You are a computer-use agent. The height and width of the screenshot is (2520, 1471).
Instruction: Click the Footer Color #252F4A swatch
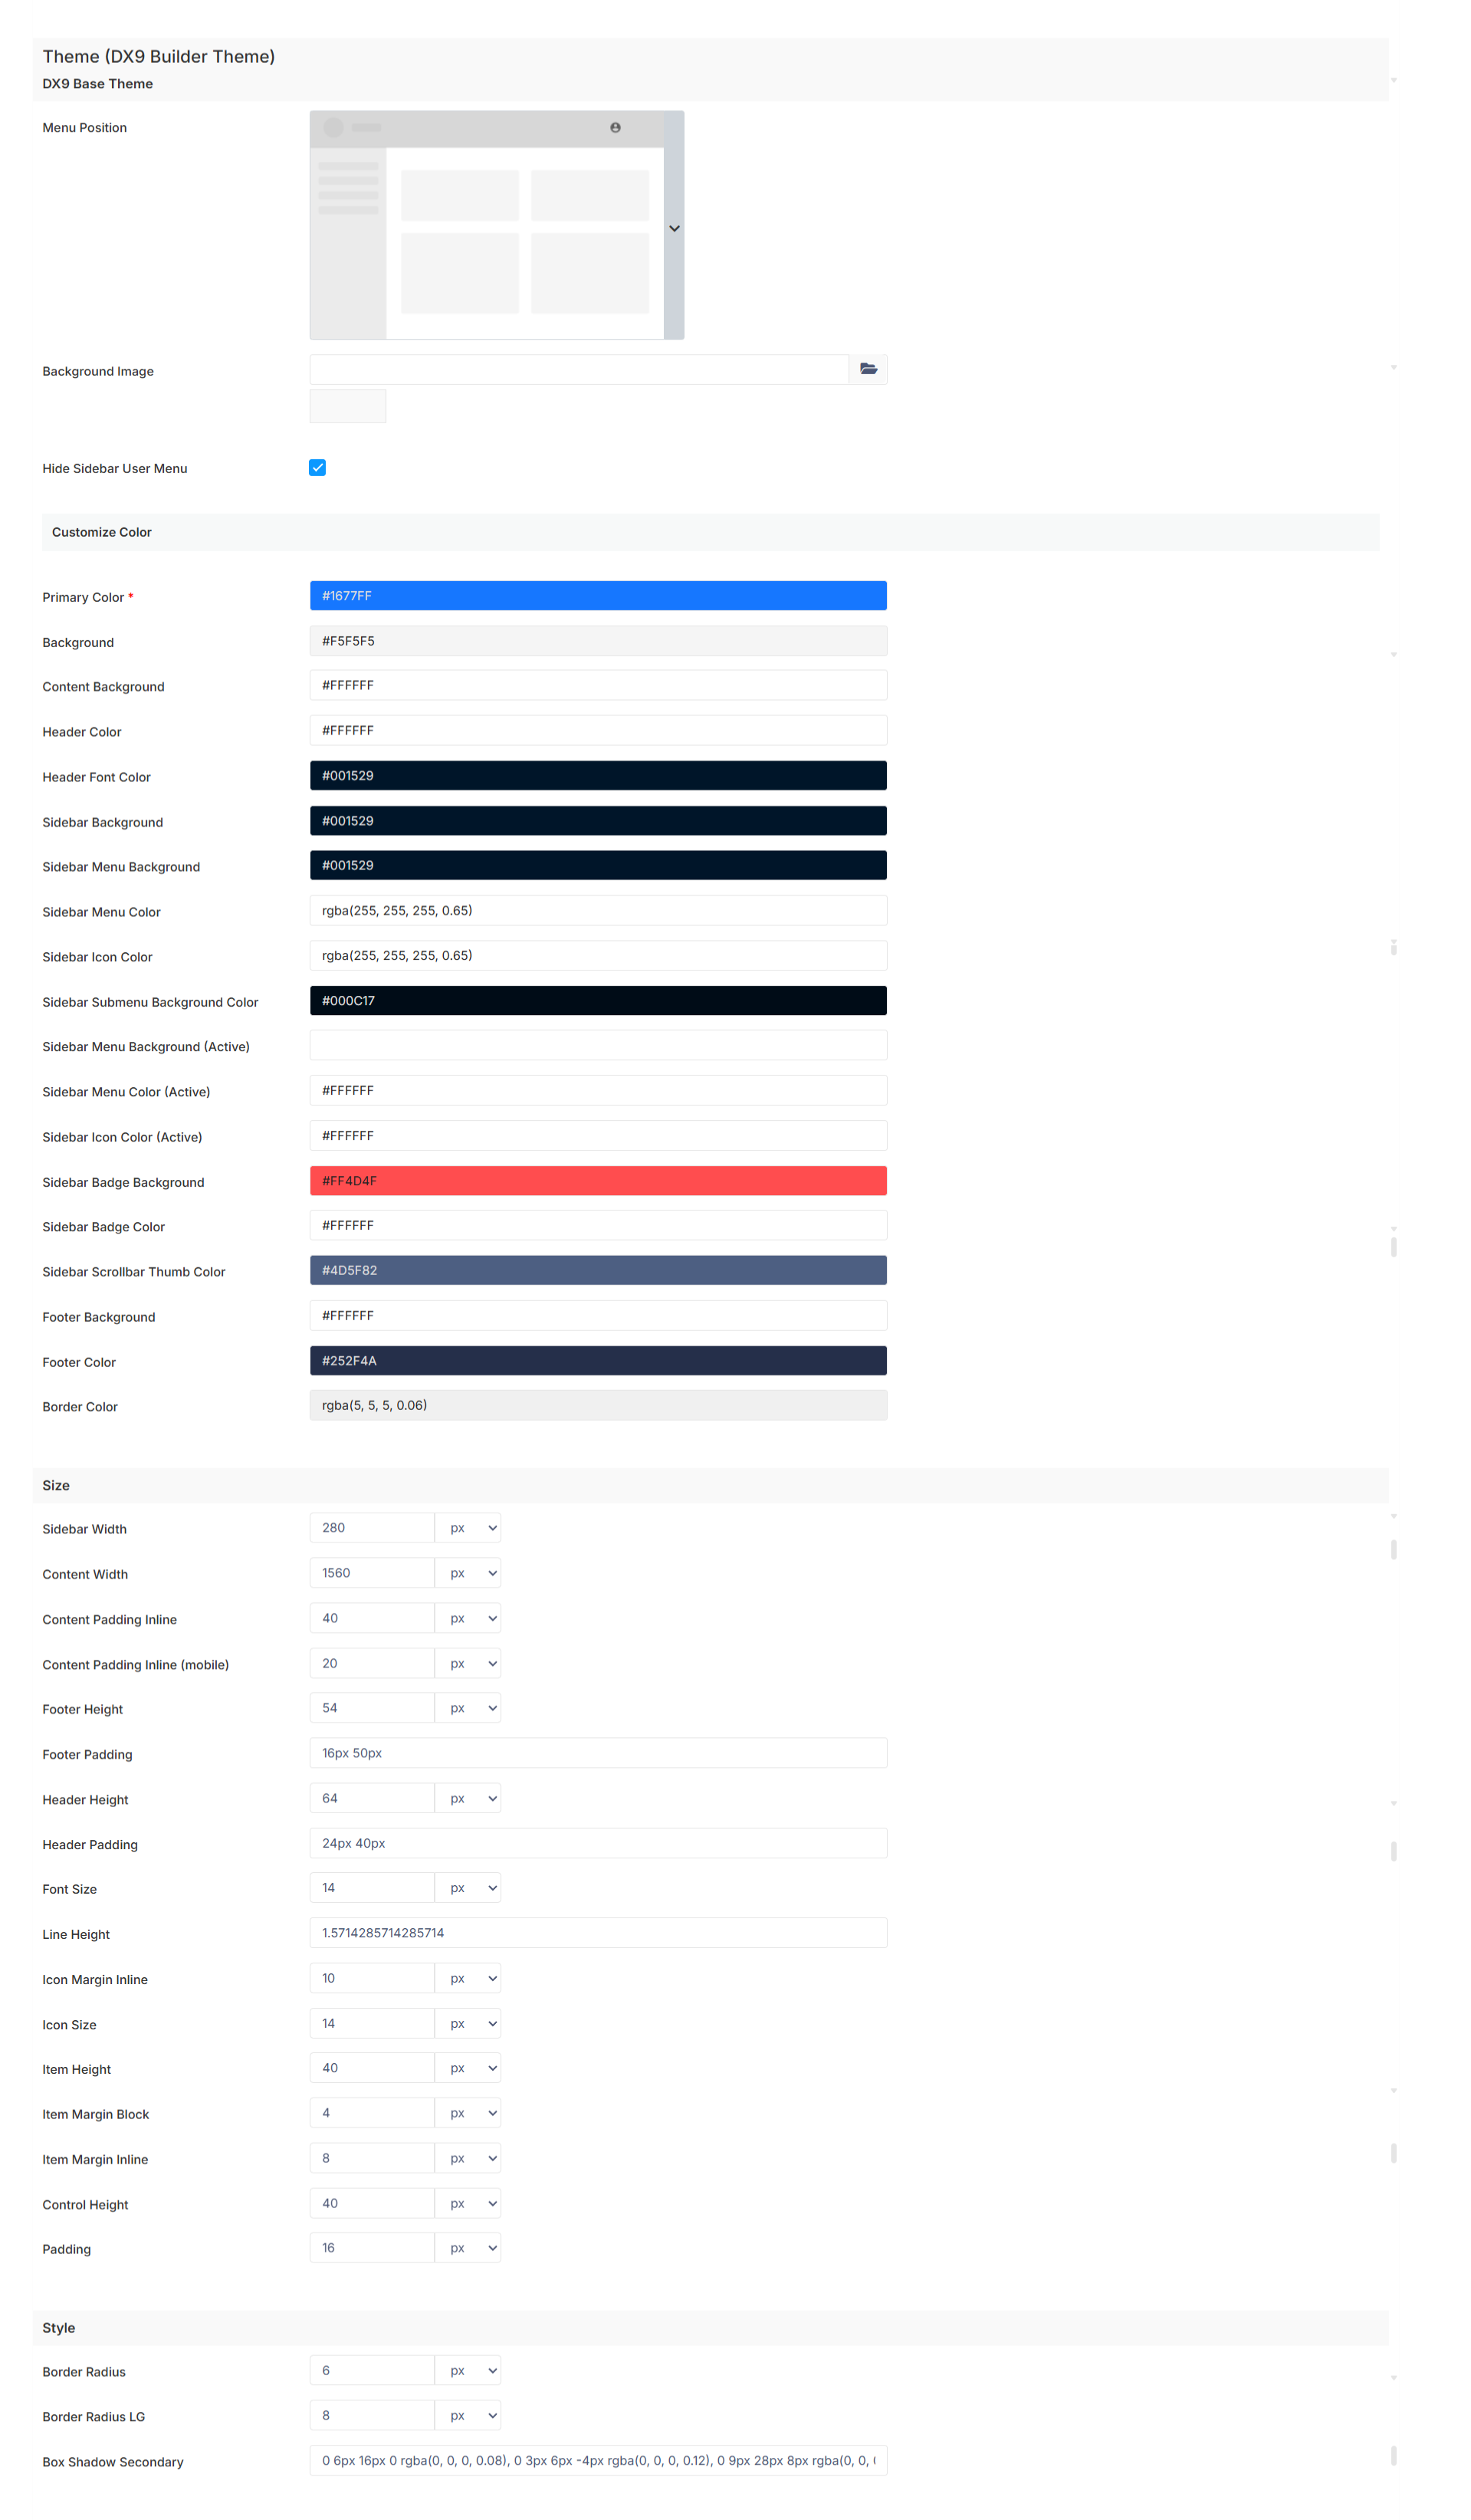pos(598,1360)
